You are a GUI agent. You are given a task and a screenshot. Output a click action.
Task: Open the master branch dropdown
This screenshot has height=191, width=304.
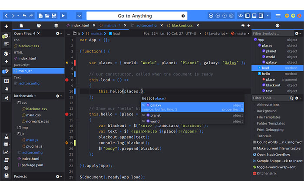[x=240, y=33]
